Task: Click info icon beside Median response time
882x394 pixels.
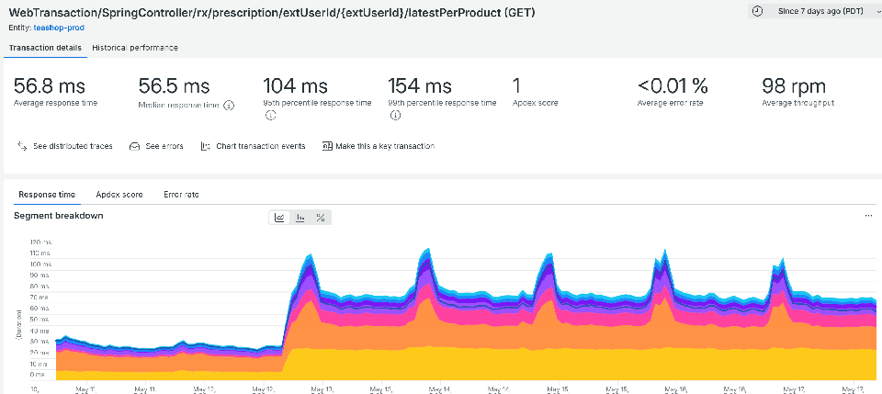Action: click(229, 105)
